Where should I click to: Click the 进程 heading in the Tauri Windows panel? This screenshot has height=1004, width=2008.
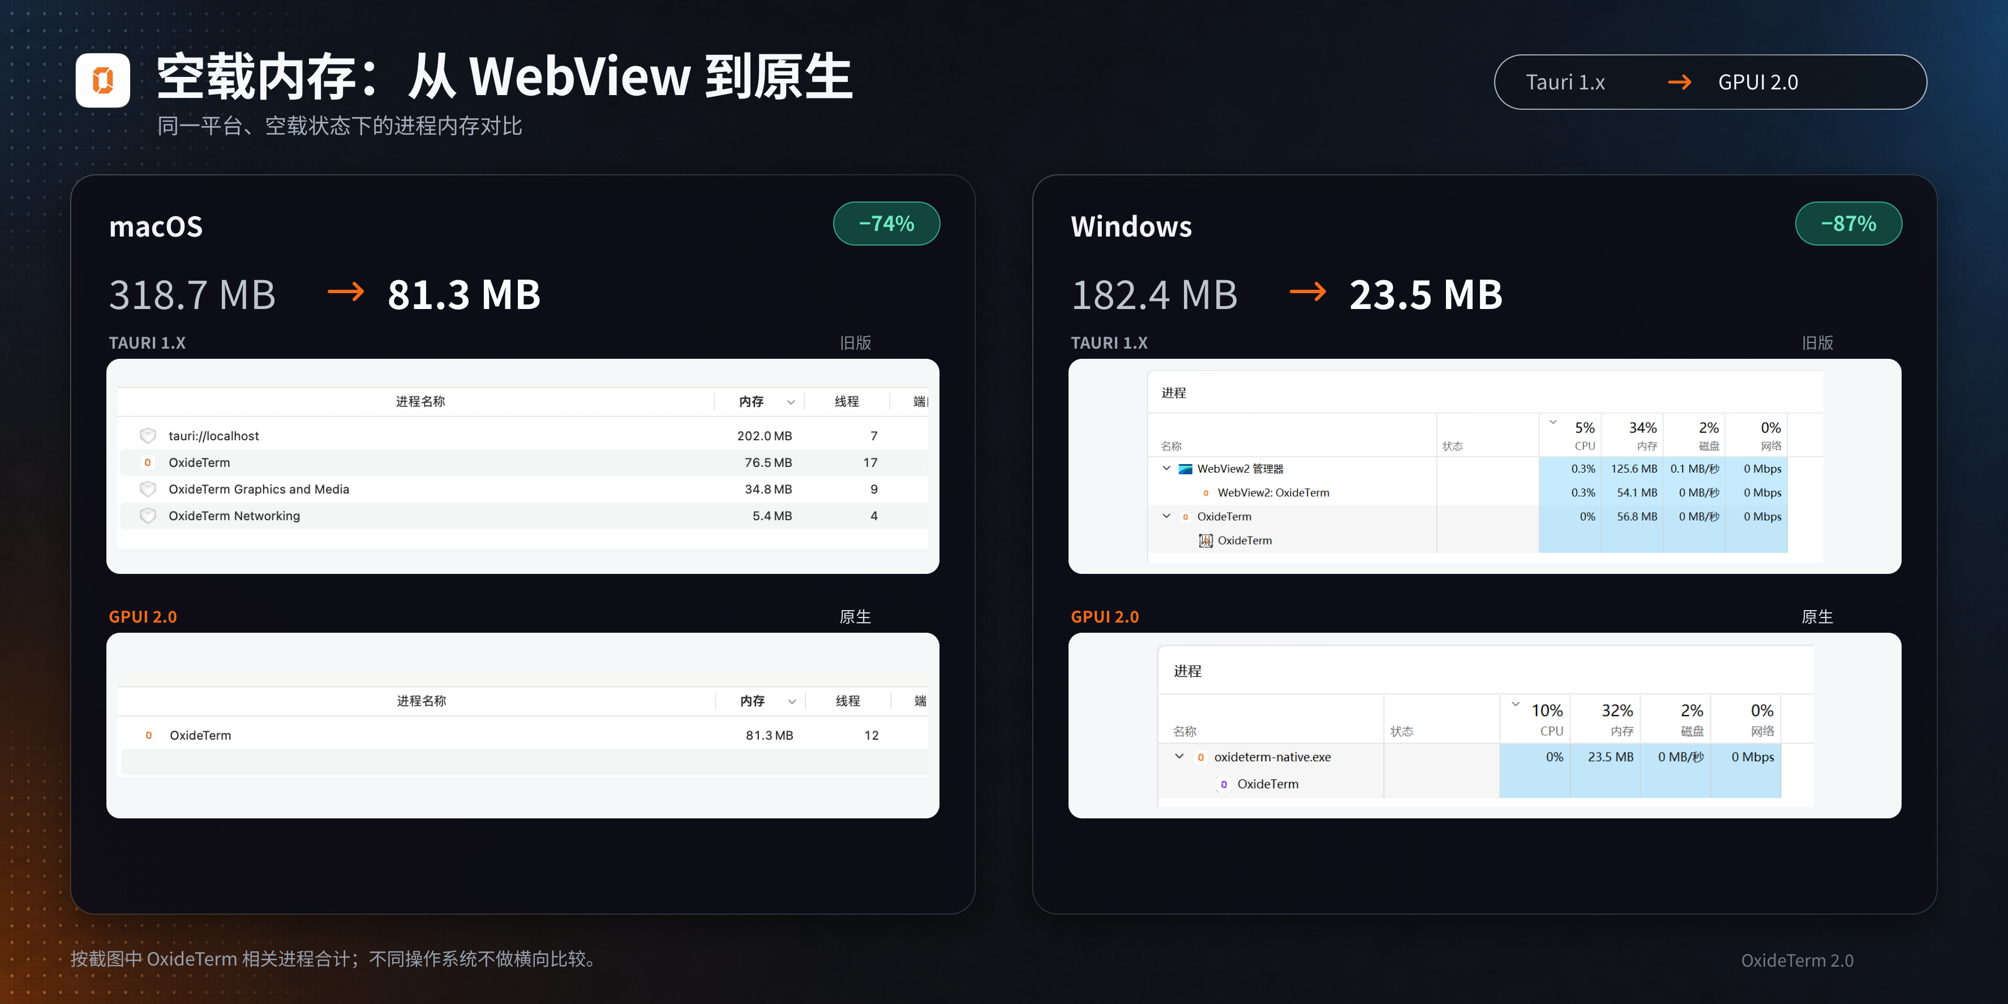coord(1173,393)
